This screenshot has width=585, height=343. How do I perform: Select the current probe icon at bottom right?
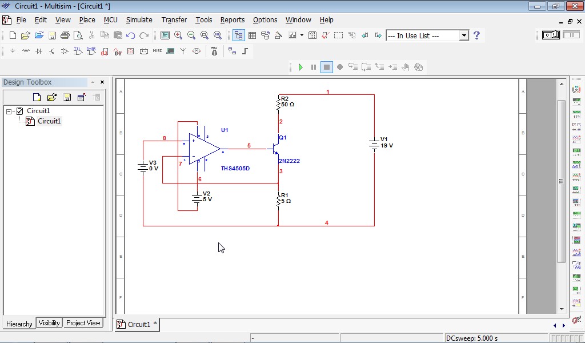point(576,320)
